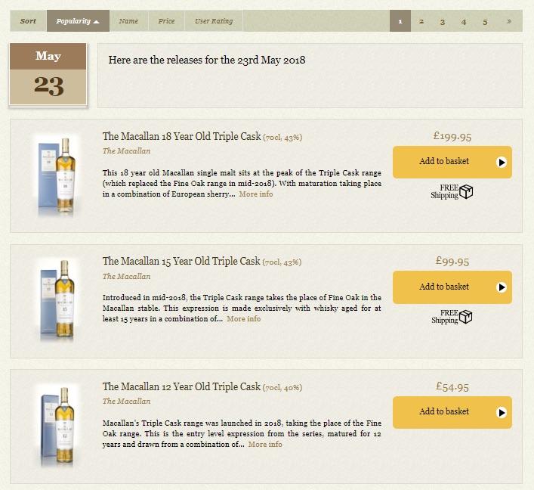The width and height of the screenshot is (534, 490).
Task: Jump to page 5 of results
Action: pos(485,21)
